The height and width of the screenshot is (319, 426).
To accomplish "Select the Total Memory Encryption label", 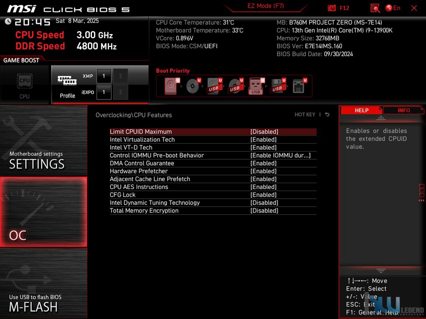I will pos(144,210).
